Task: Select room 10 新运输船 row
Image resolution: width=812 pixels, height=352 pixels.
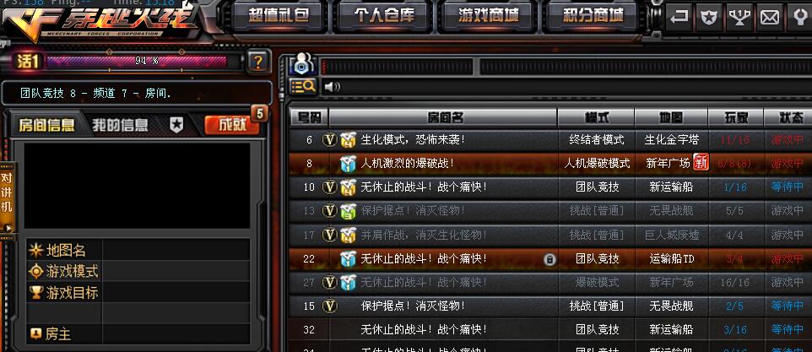Action: [550, 187]
